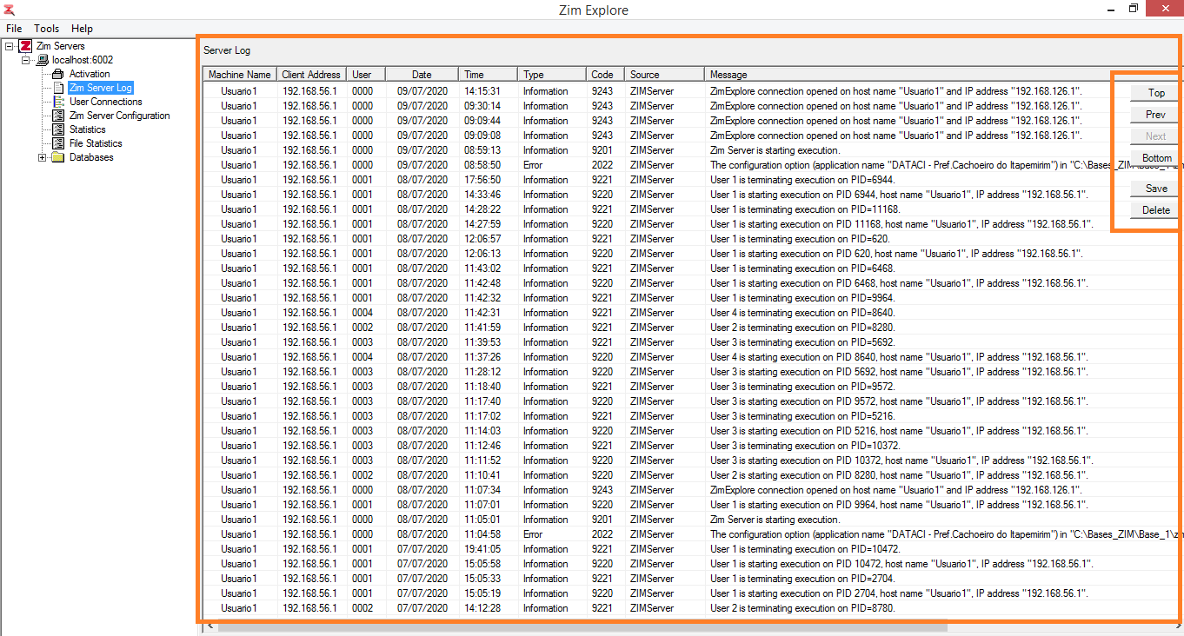This screenshot has width=1184, height=636.
Task: Click the Save button
Action: pos(1155,189)
